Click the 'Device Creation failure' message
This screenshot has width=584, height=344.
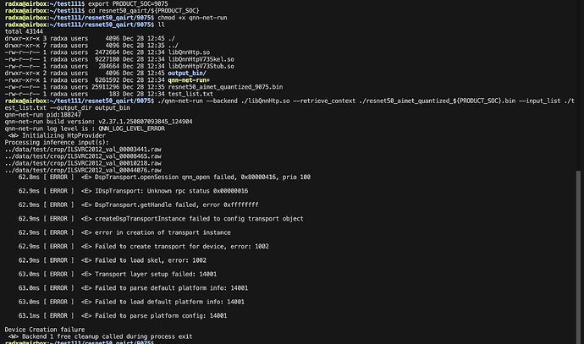tap(45, 330)
